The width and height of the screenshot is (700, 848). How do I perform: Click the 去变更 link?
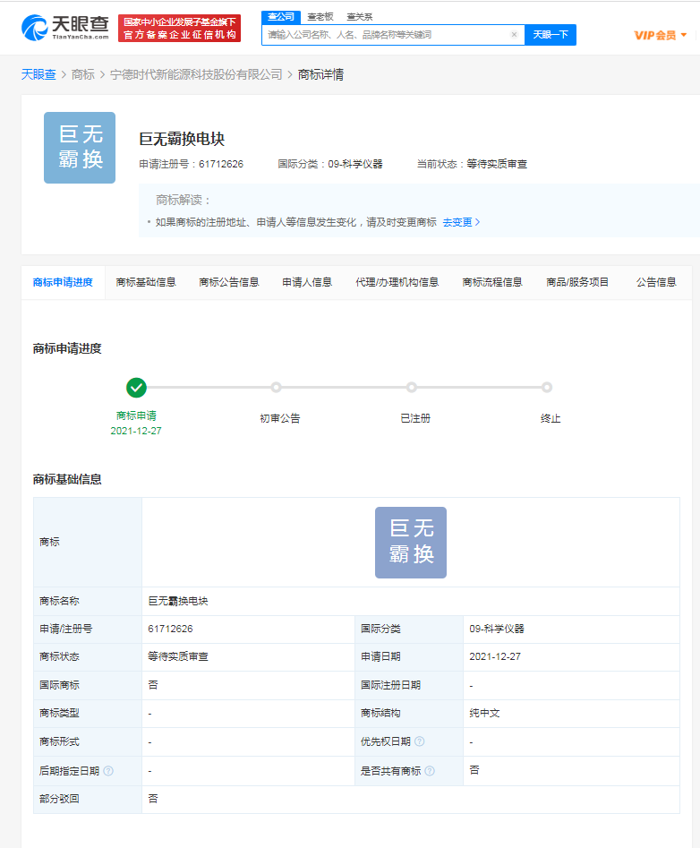point(461,222)
